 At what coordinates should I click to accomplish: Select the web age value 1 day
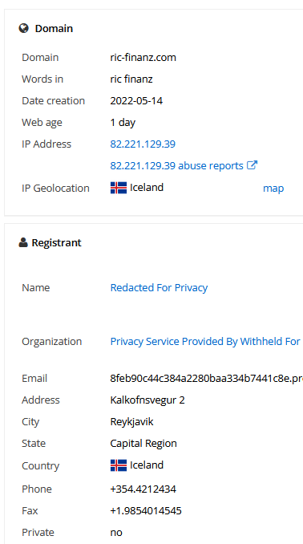(x=123, y=123)
